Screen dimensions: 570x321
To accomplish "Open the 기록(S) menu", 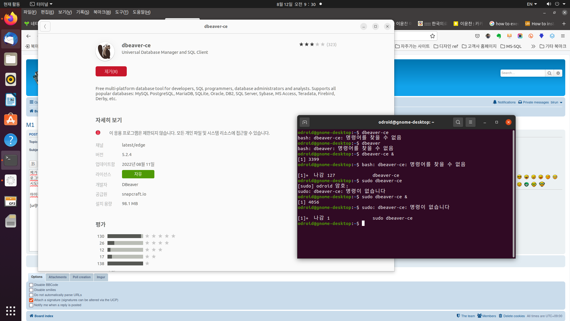I will point(83,12).
